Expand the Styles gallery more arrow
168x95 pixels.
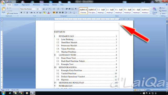click(x=151, y=13)
